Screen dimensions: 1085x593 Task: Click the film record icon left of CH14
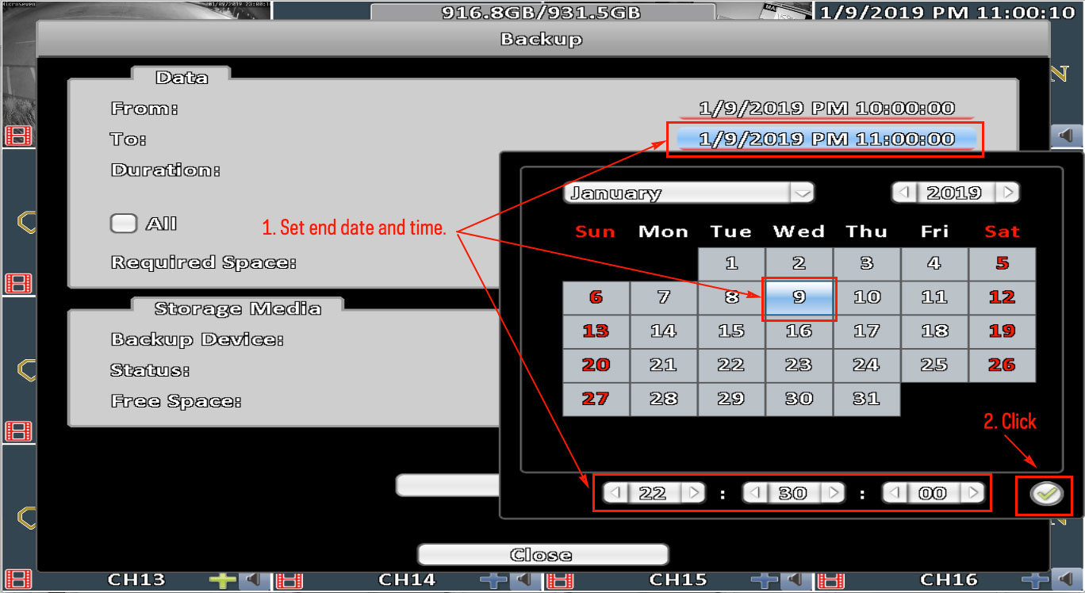pyautogui.click(x=289, y=580)
